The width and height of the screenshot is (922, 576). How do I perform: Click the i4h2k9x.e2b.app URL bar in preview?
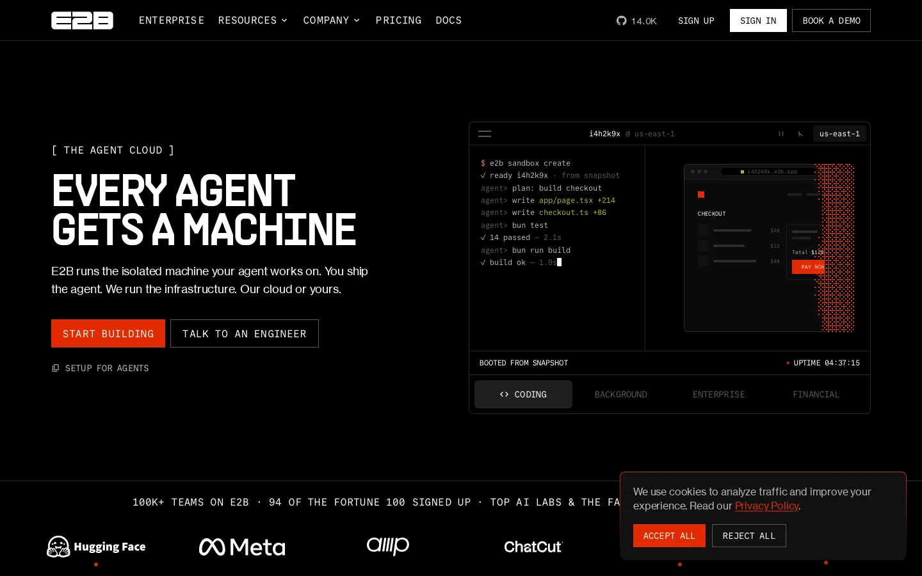coord(768,172)
